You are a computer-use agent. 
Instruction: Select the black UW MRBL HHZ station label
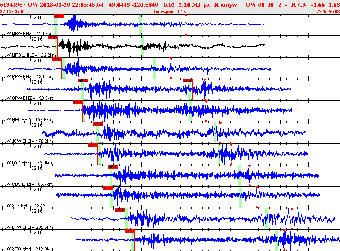[29, 55]
